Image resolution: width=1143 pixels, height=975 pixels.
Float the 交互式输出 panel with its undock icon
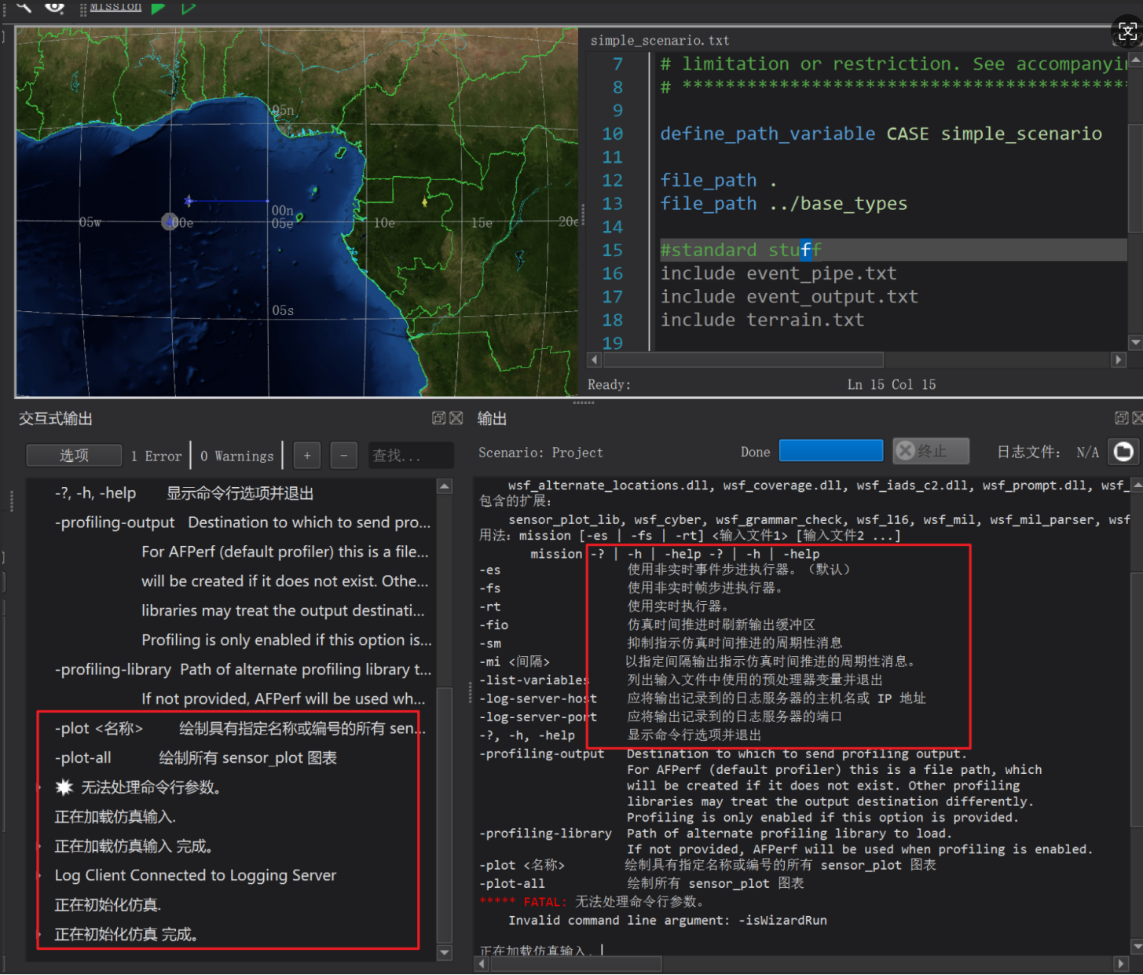pyautogui.click(x=439, y=418)
